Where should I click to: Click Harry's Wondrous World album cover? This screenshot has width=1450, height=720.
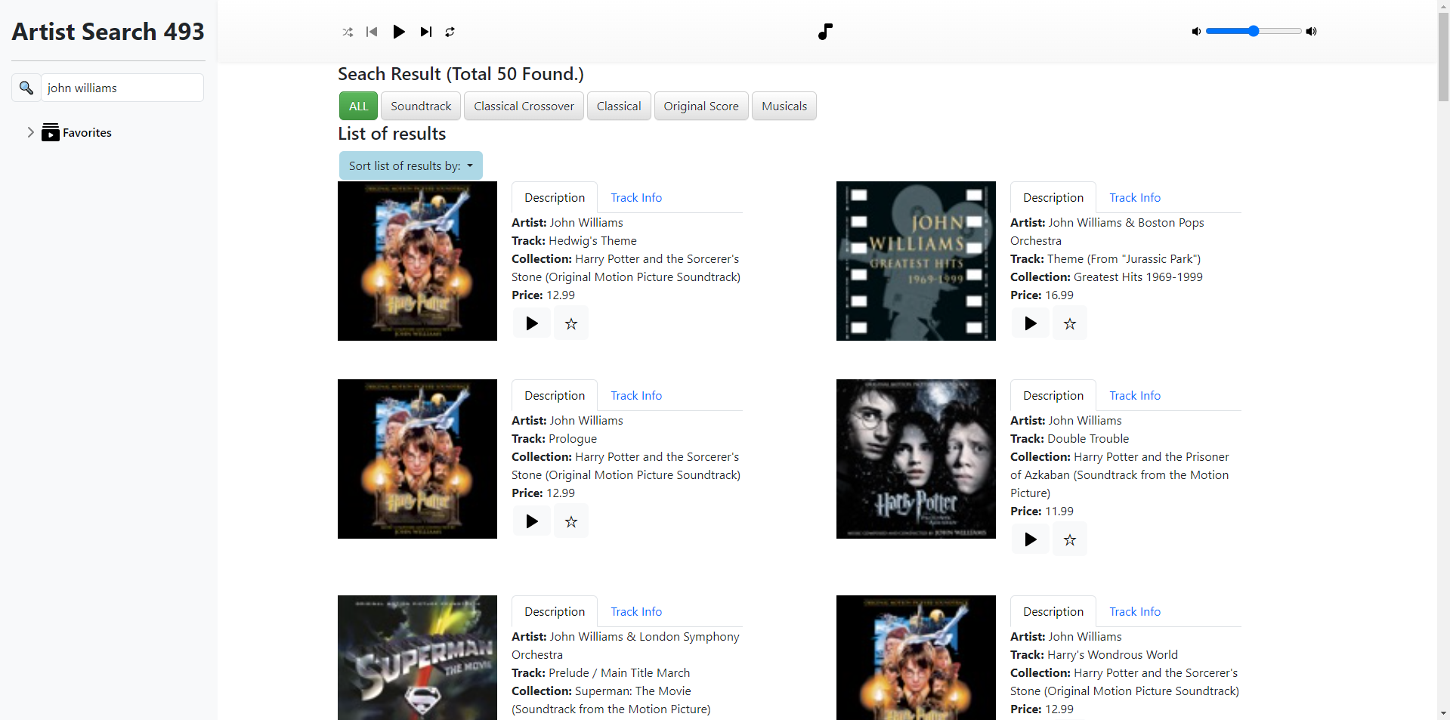click(x=916, y=657)
